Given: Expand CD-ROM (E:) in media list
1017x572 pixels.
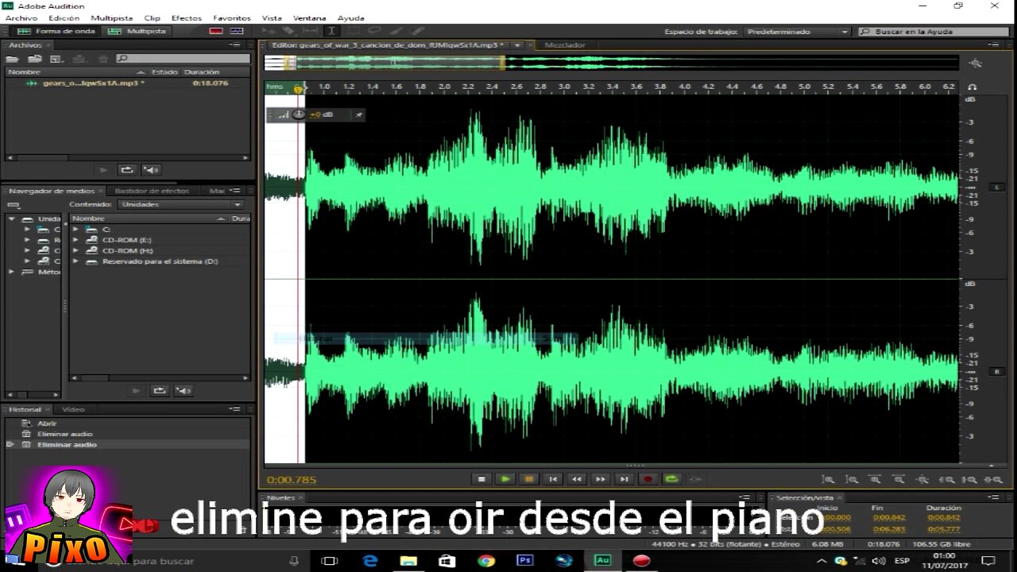Looking at the screenshot, I should click(75, 240).
